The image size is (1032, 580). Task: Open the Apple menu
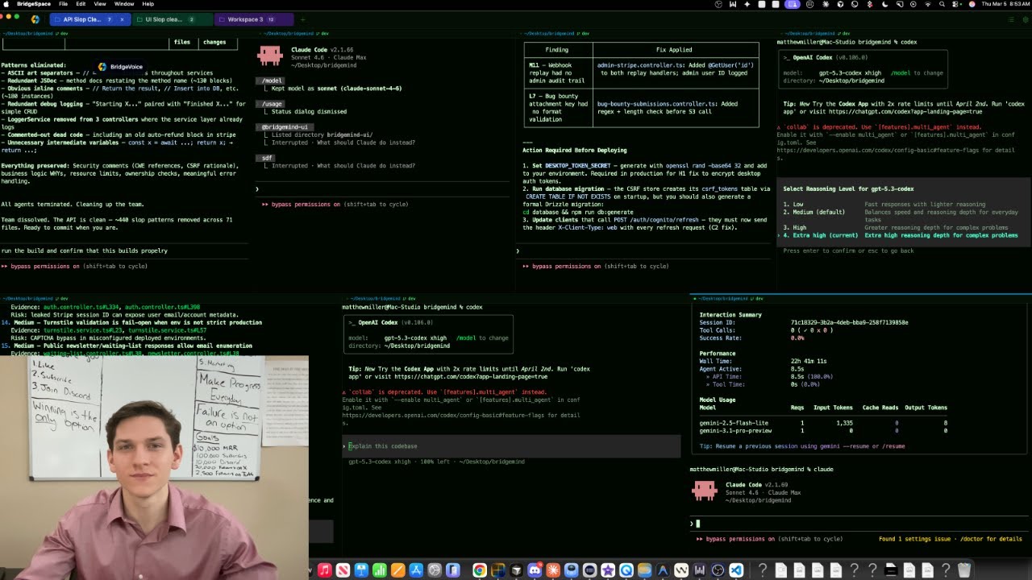[x=6, y=4]
